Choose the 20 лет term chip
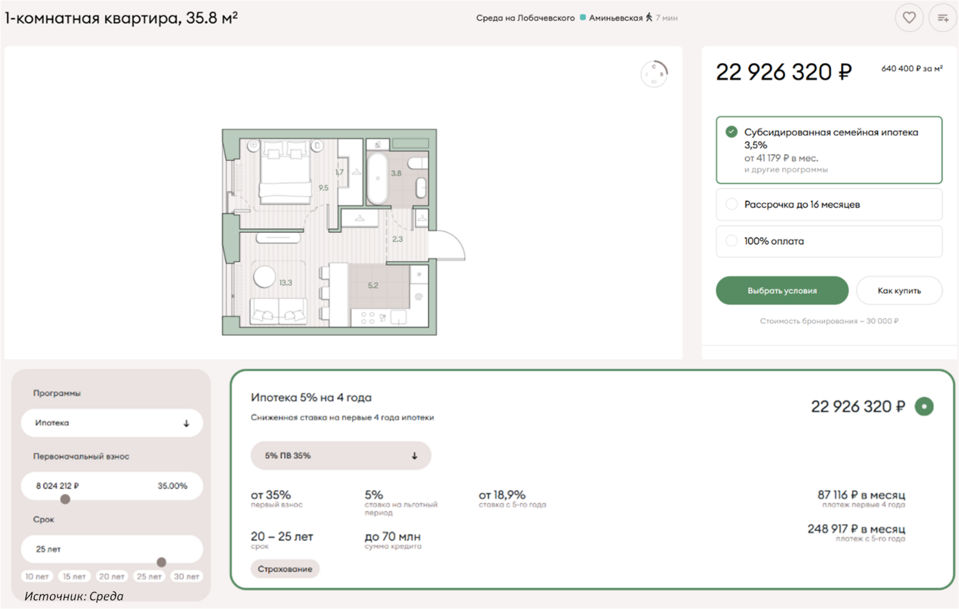This screenshot has width=959, height=609. 112,576
